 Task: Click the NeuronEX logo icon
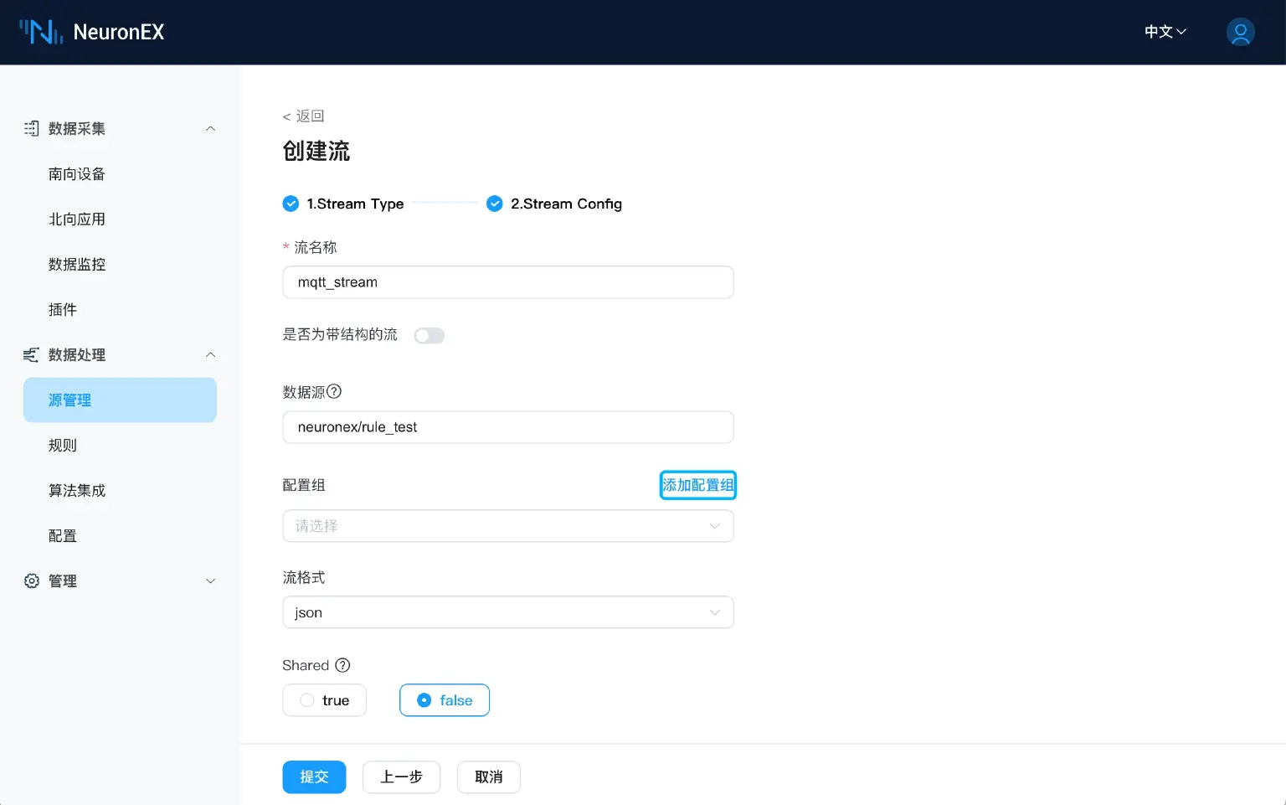40,32
